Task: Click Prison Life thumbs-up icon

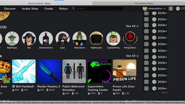Action: click(x=114, y=93)
